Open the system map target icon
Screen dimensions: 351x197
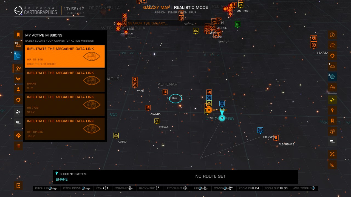[x=332, y=131]
